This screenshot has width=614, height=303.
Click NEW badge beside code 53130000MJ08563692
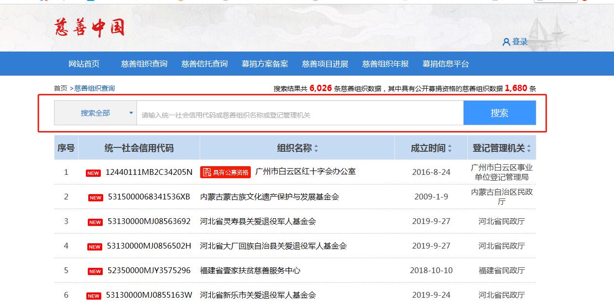coord(95,222)
